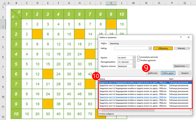
Task: Click the Select All corner of the sheet
Action: tap(3, 3)
